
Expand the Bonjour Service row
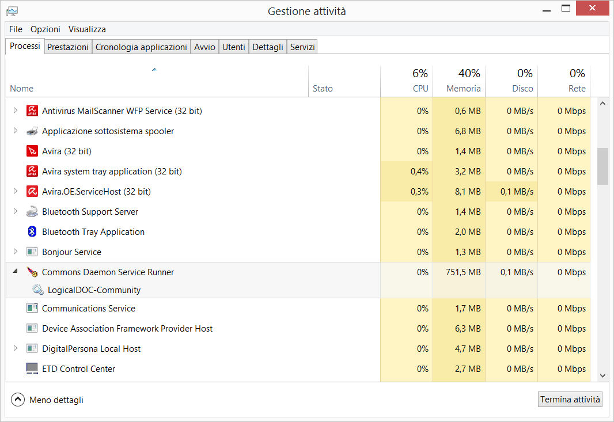point(16,252)
